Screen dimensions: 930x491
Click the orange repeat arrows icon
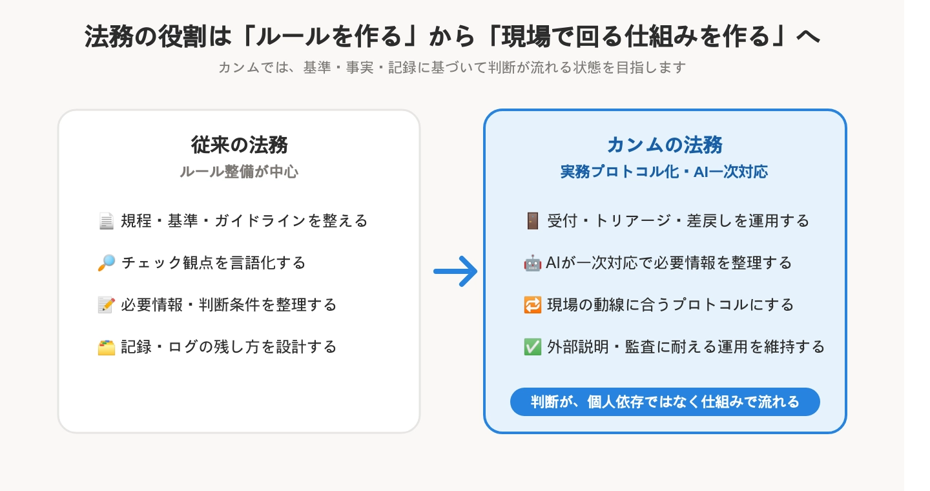coord(532,305)
